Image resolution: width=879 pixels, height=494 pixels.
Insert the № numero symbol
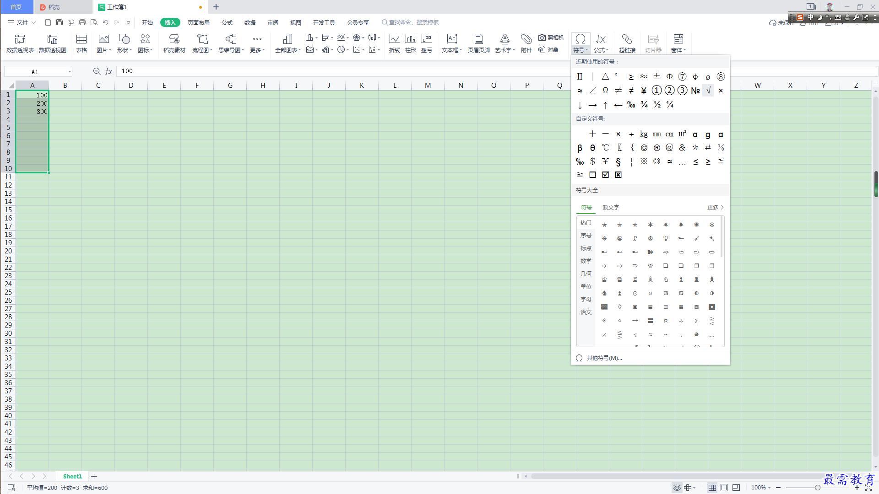695,91
